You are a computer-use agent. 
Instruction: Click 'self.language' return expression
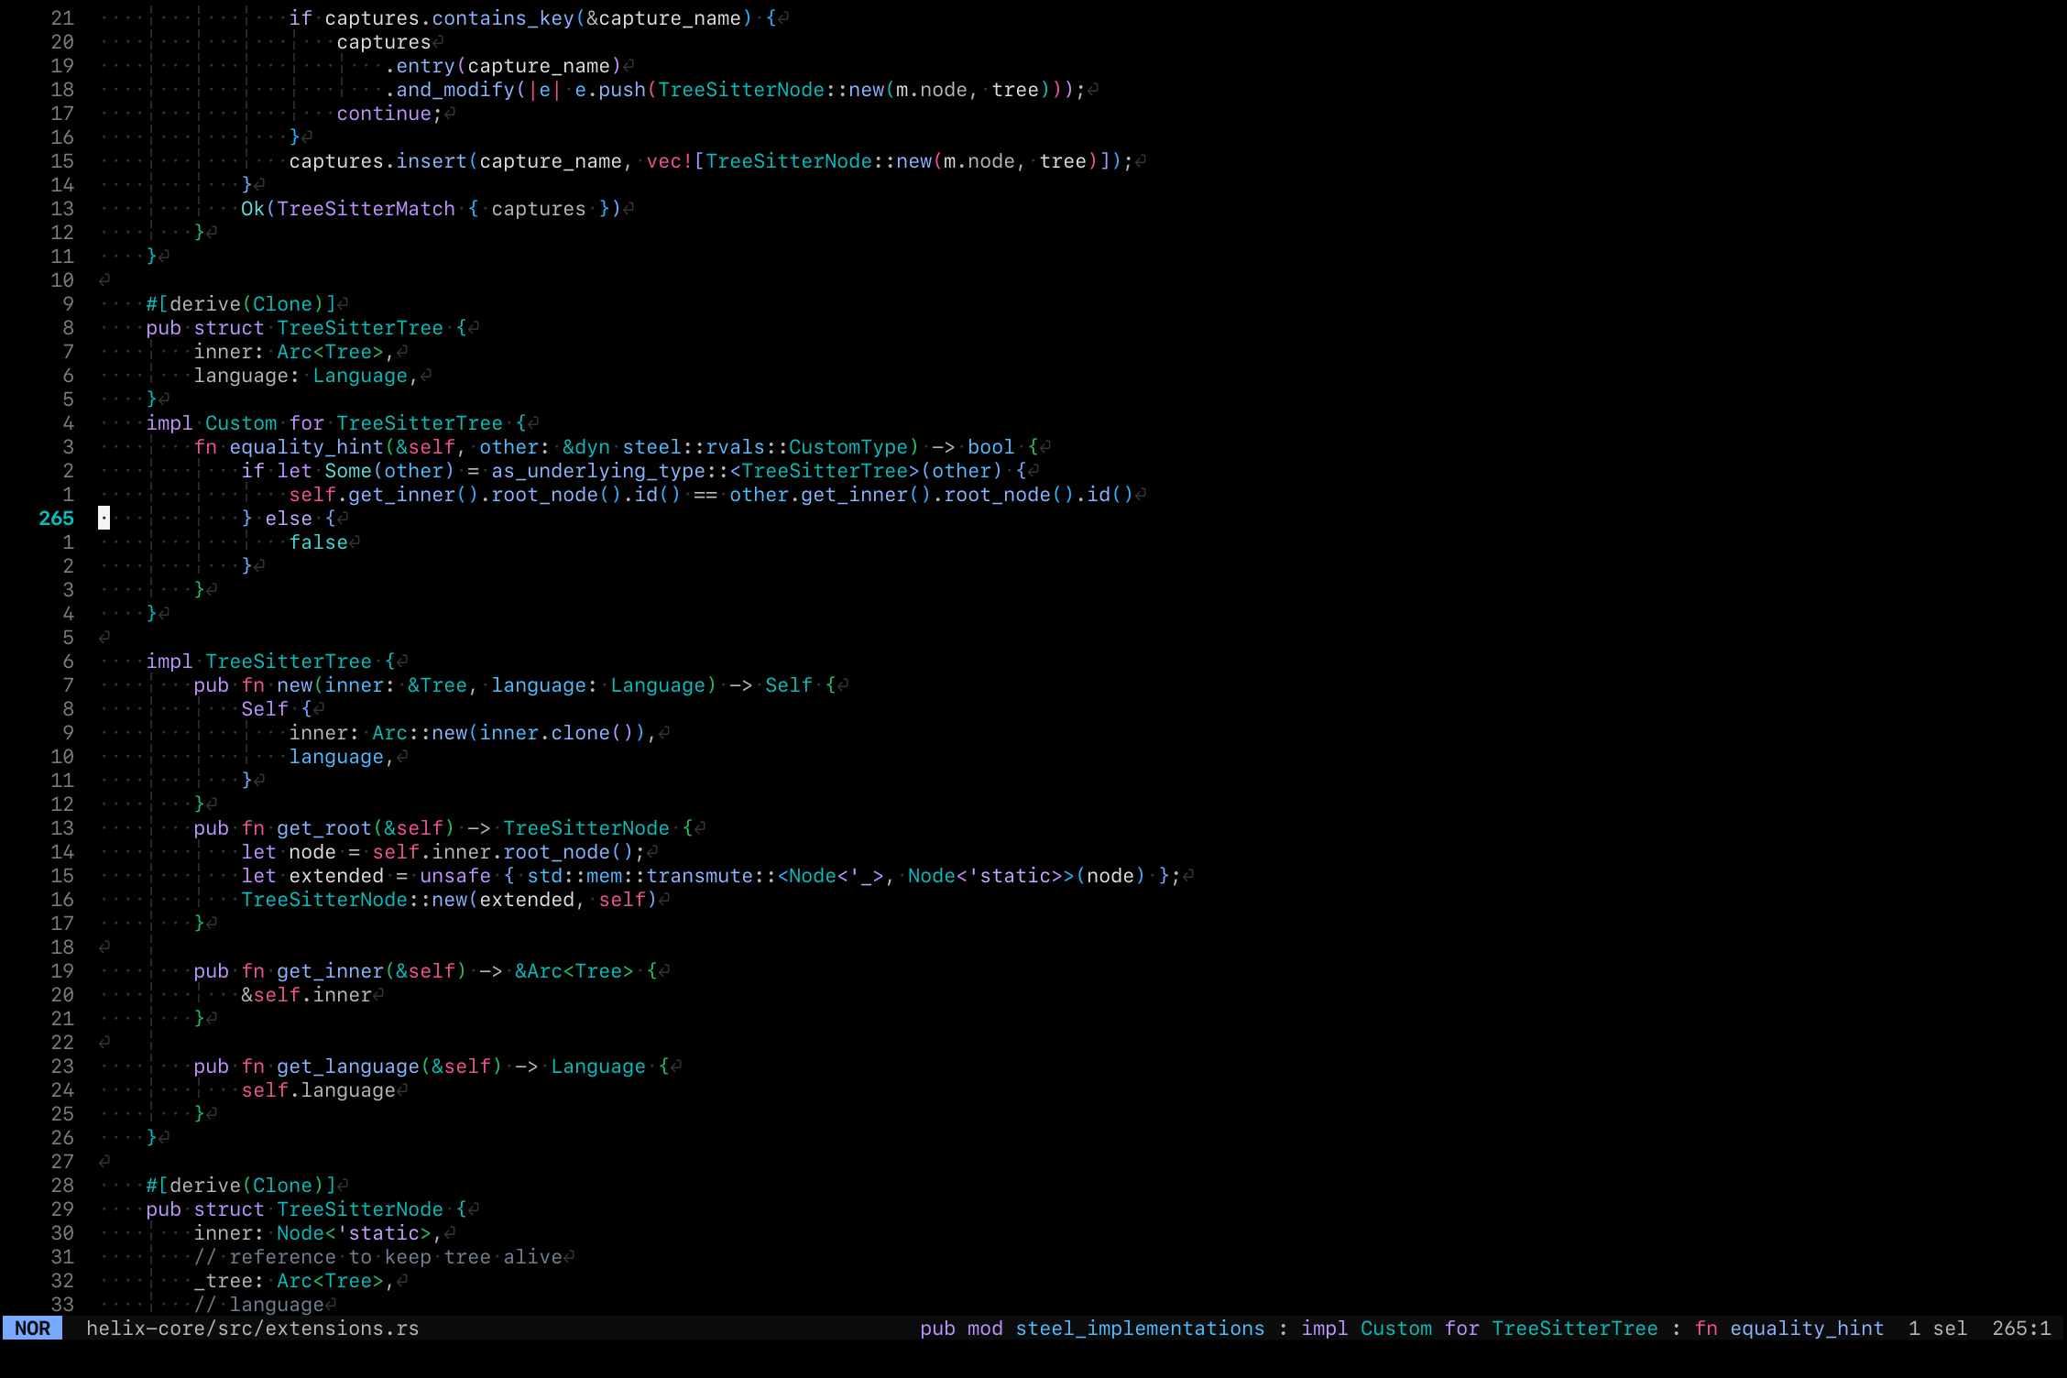point(319,1090)
